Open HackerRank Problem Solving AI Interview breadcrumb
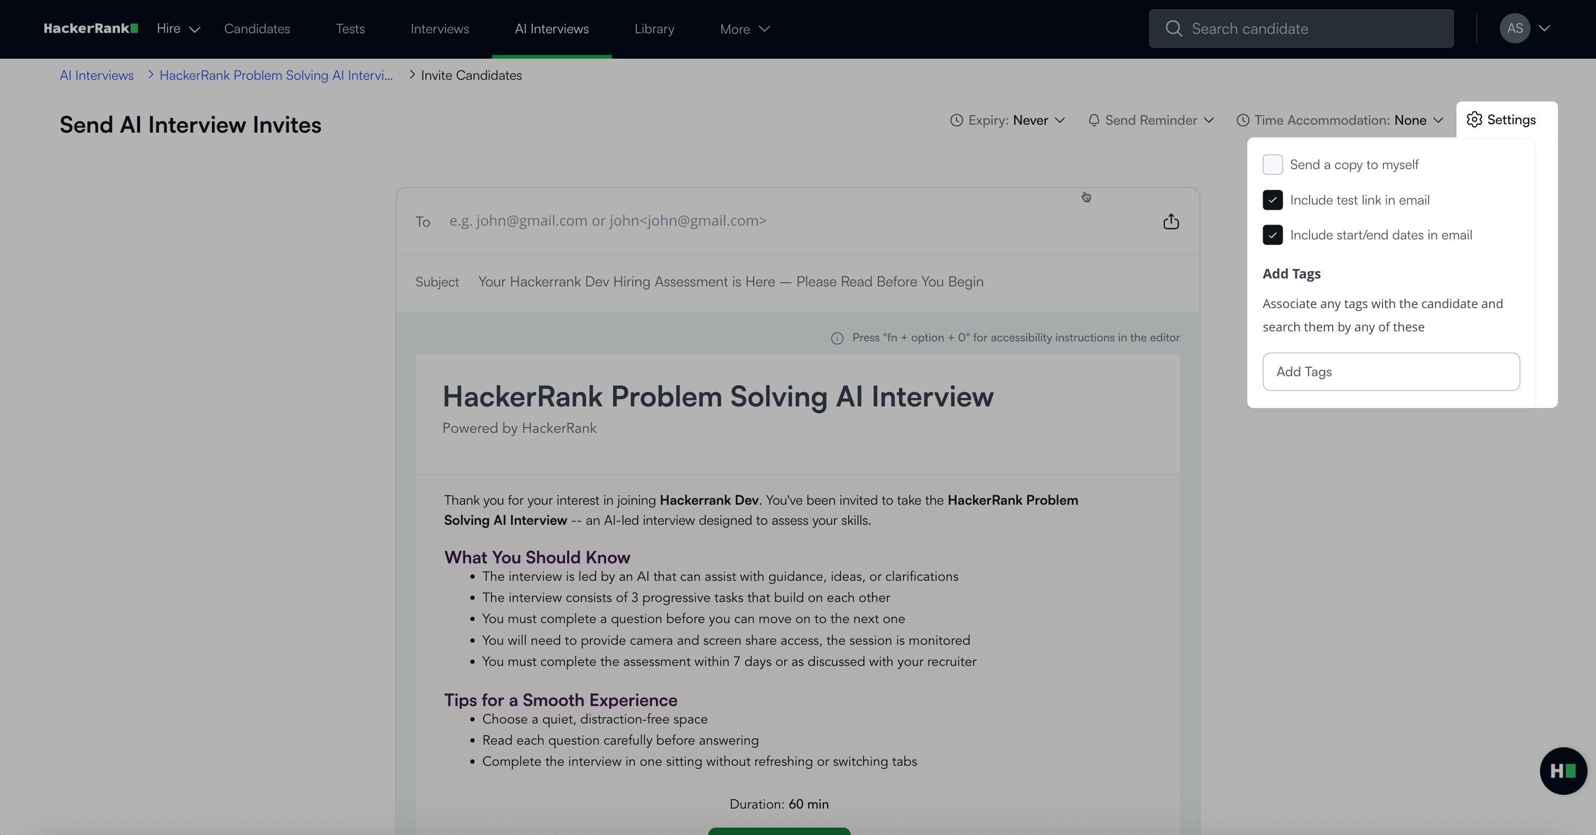 (x=276, y=75)
